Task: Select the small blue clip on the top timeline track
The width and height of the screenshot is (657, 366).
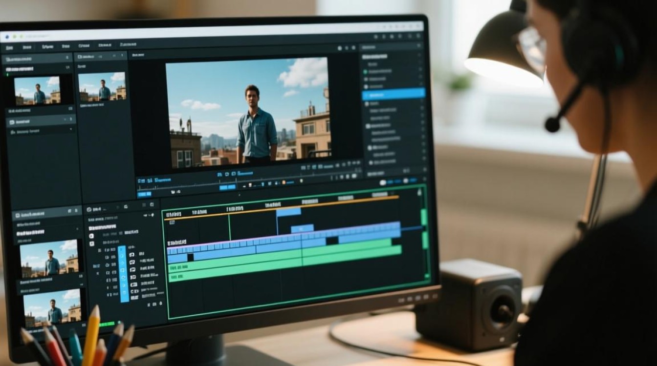Action: tap(288, 212)
